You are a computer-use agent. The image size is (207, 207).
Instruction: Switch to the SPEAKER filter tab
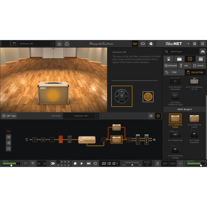click(171, 66)
